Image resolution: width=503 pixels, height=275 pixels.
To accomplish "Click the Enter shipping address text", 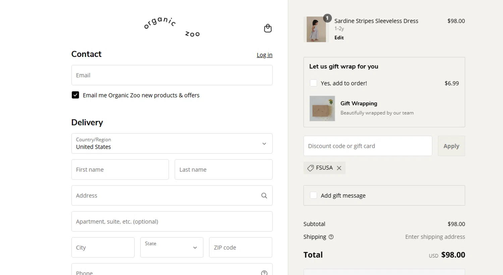I will pos(435,237).
